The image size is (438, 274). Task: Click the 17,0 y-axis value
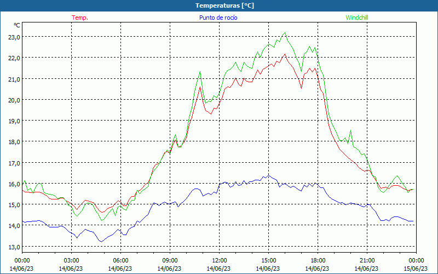tap(14, 163)
